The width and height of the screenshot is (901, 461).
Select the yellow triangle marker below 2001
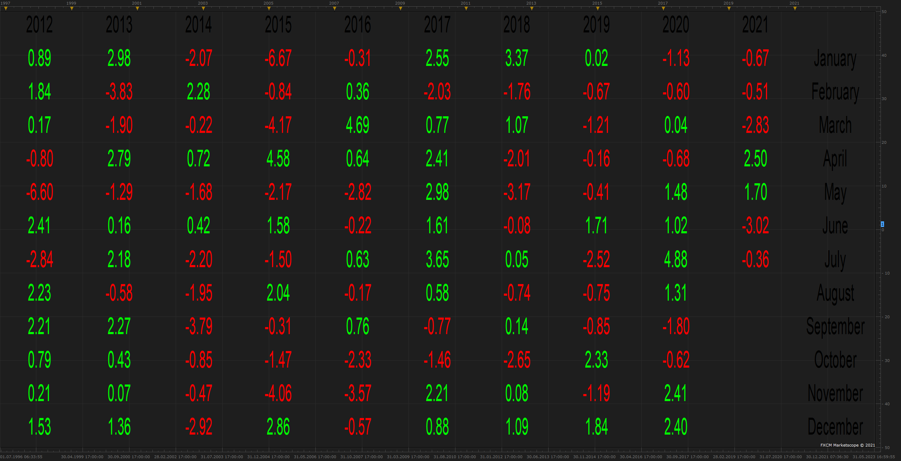pyautogui.click(x=137, y=8)
